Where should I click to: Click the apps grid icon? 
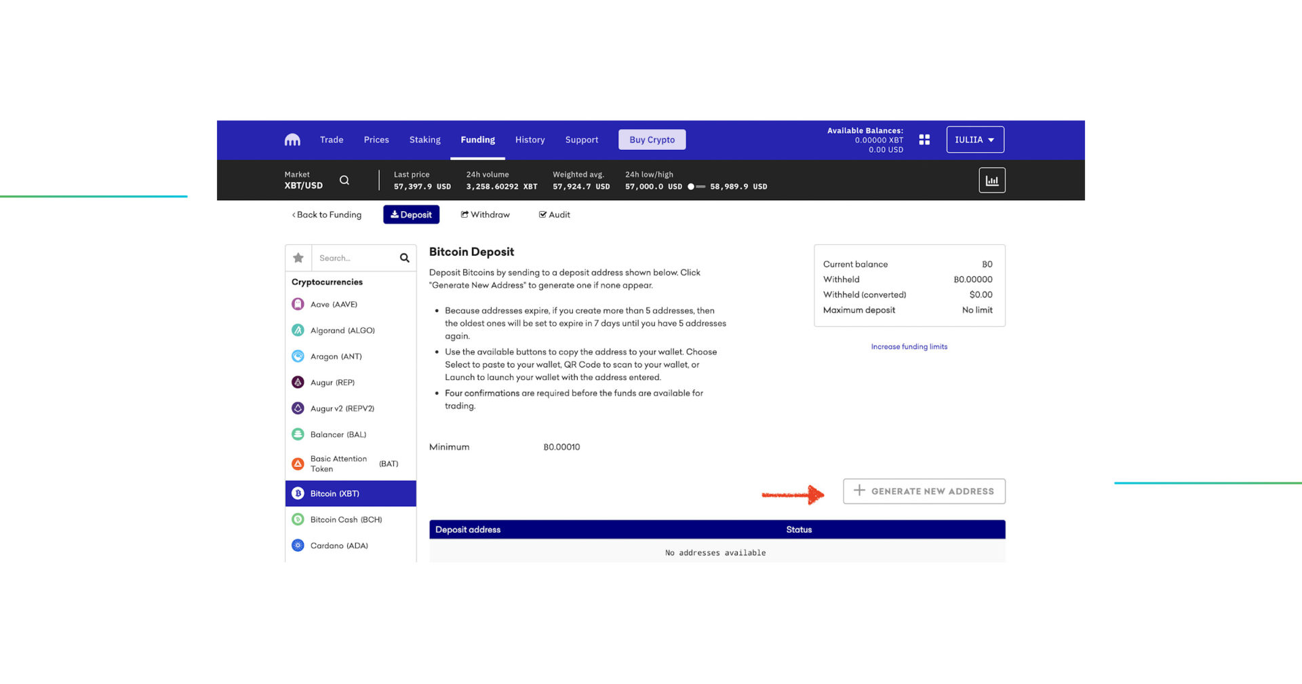click(x=924, y=139)
